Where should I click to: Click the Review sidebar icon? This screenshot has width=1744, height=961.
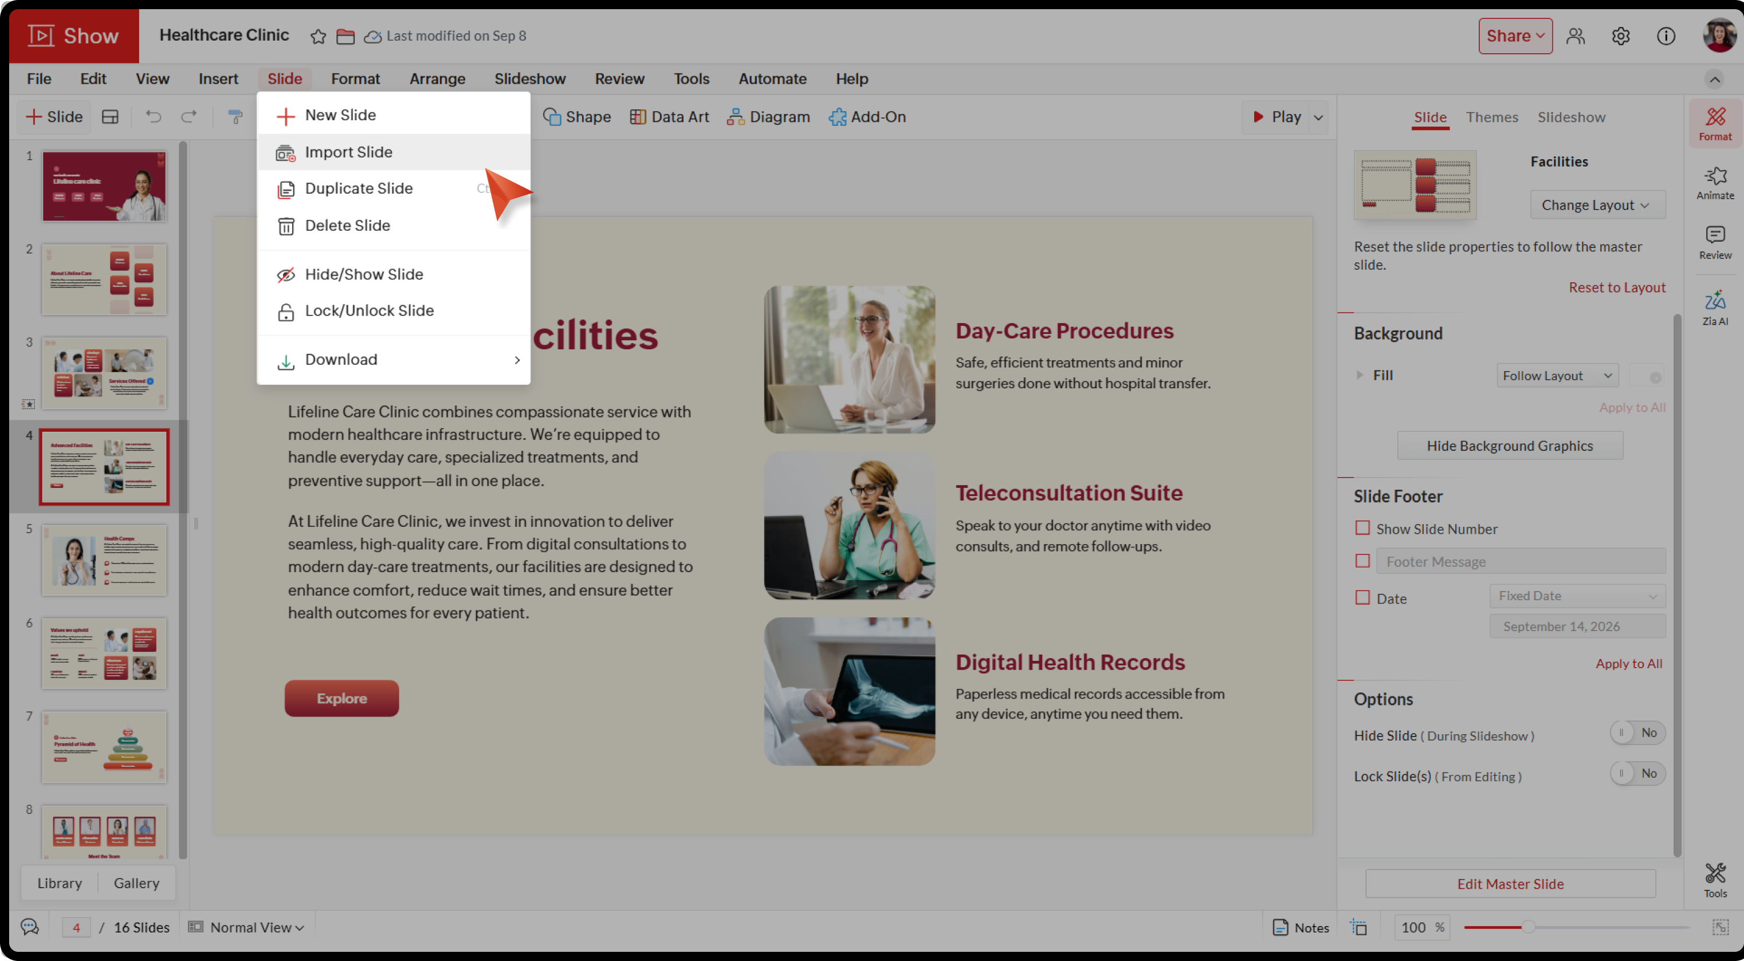click(x=1715, y=242)
